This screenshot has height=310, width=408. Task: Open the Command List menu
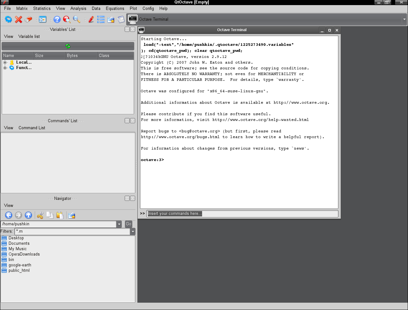(32, 128)
